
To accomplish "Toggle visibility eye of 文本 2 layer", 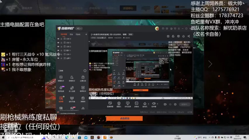I will click(58, 46).
